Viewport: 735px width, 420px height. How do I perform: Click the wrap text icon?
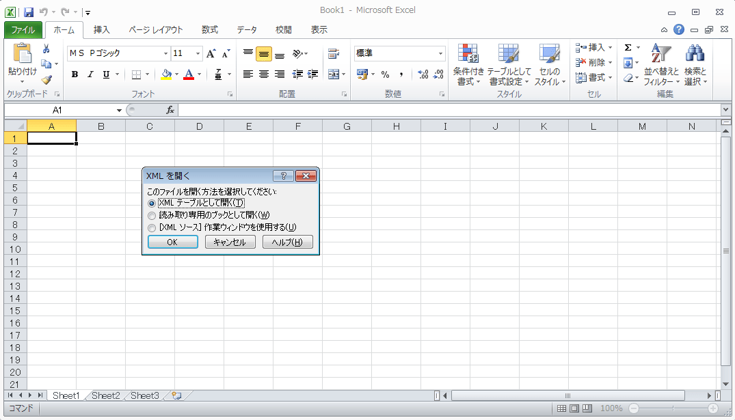tap(334, 53)
